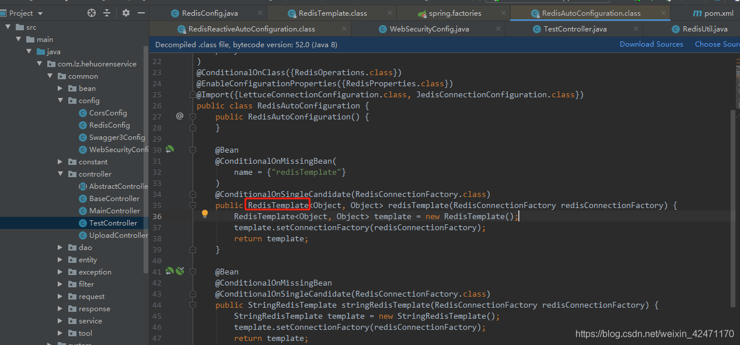Click the first bean gutter icon on line 41
740x345 pixels.
[x=169, y=271]
